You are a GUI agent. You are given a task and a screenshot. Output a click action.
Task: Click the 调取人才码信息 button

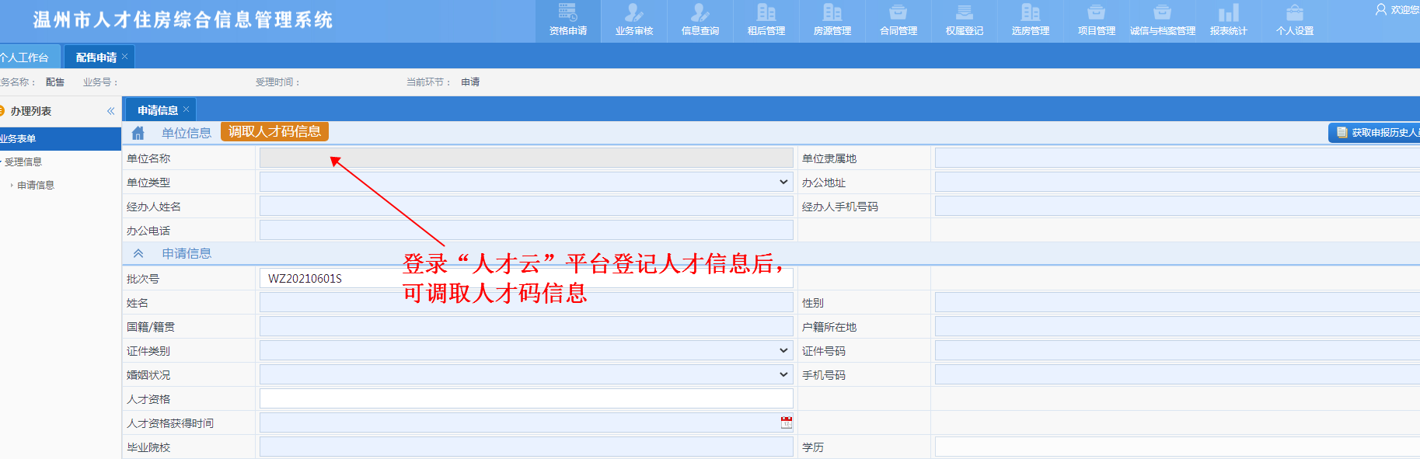point(274,132)
